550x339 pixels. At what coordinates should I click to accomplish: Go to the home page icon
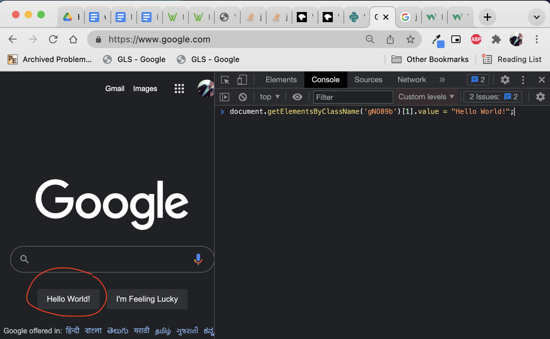(73, 39)
